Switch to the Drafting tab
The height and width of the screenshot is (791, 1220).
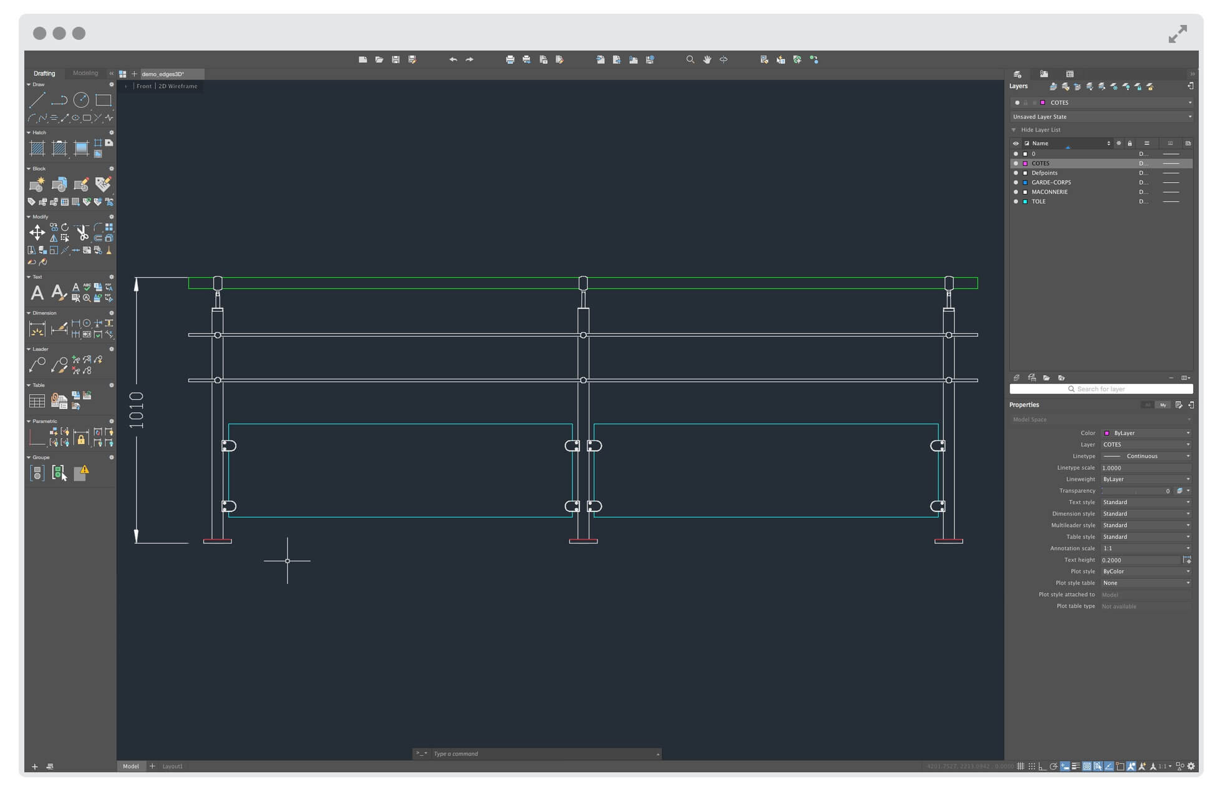[x=44, y=73]
